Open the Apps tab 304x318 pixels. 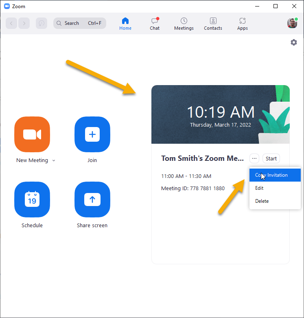243,24
